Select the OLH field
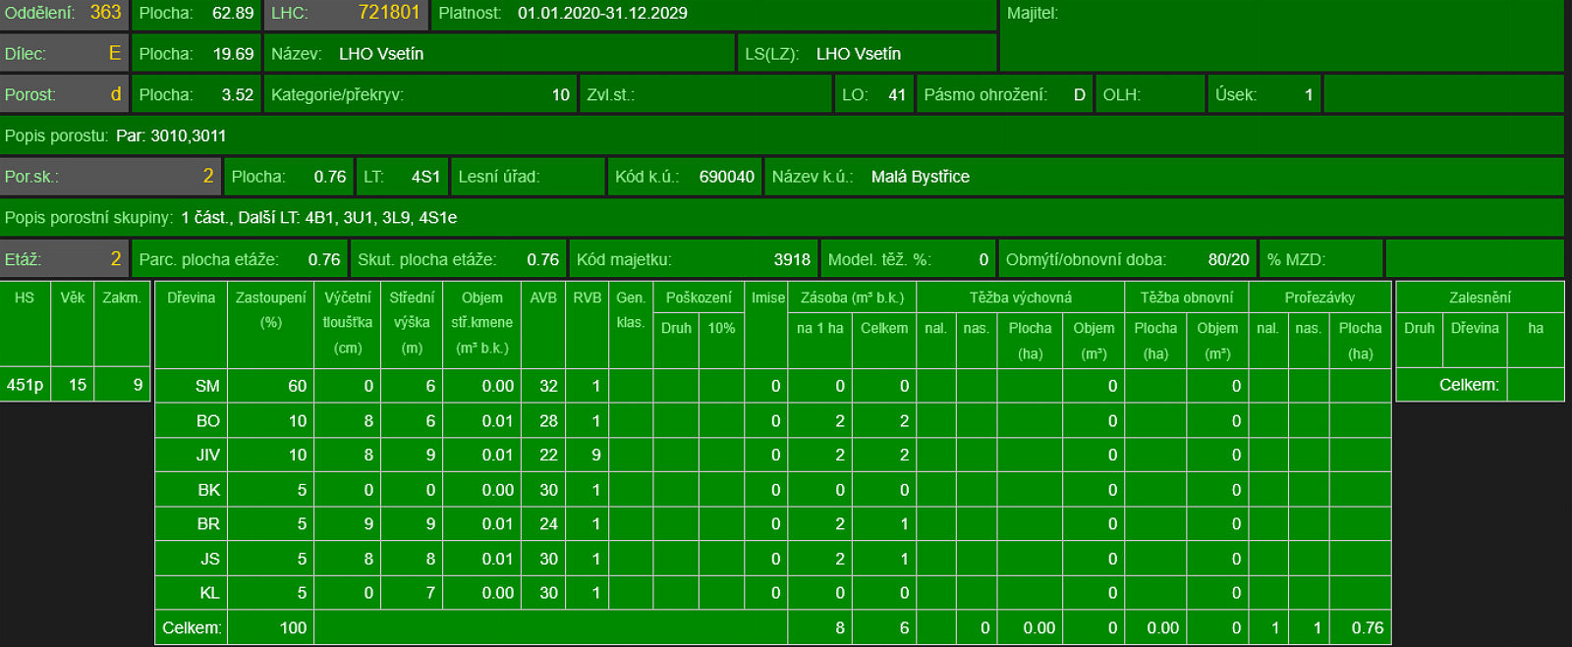 1151,94
